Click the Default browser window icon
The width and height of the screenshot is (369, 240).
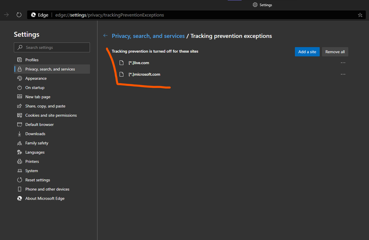point(20,124)
